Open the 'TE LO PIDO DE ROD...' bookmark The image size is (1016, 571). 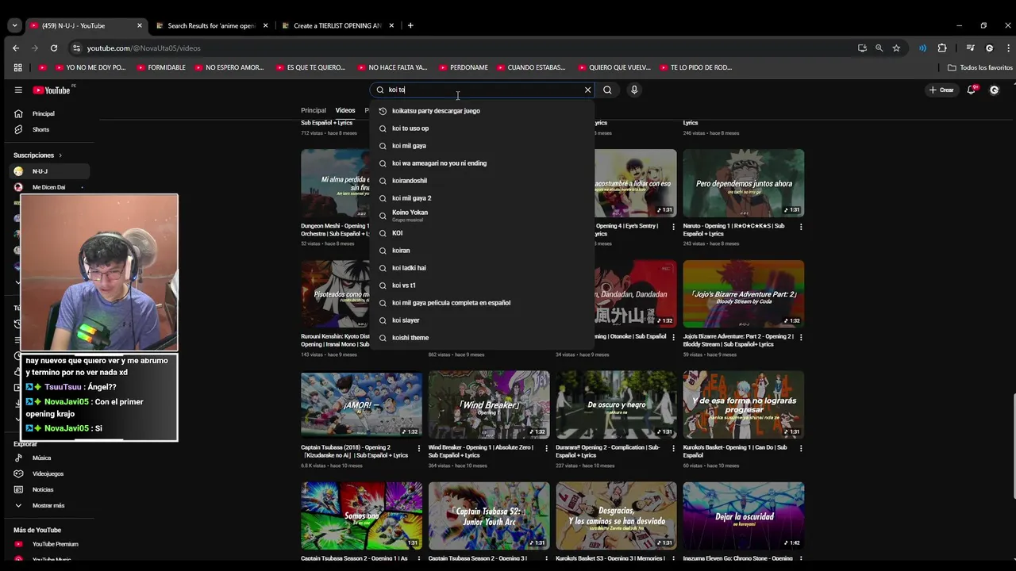tap(695, 67)
